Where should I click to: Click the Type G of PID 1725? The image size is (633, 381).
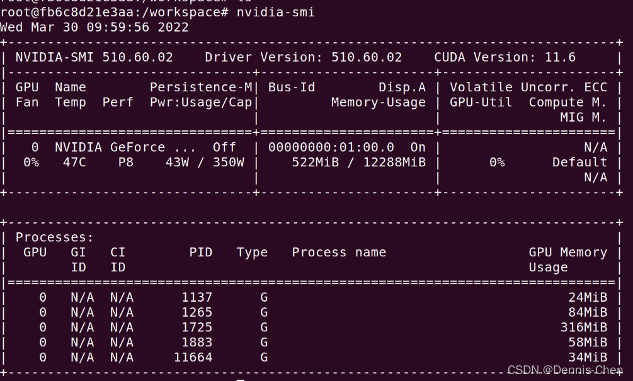(264, 327)
